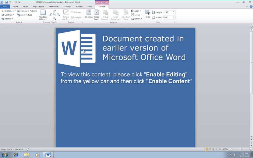
Task: Open the Shadow Effects gallery
Action: (x=43, y=15)
